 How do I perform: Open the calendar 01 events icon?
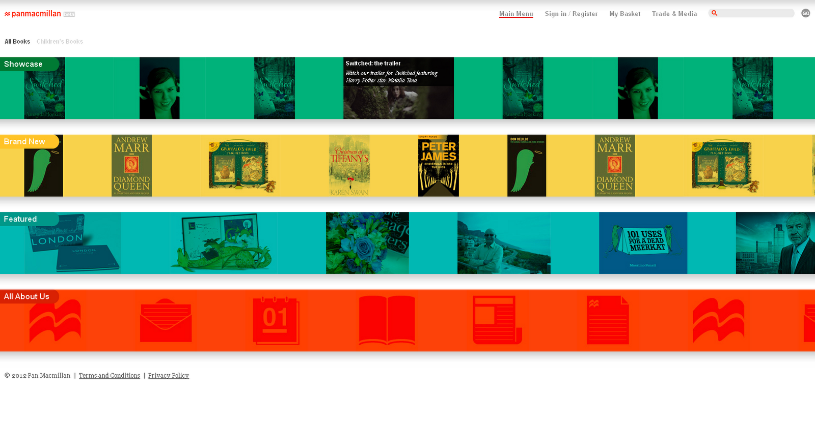(276, 320)
